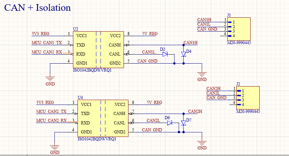The height and width of the screenshot is (156, 289).
Task: Click the CANL pin name inside U4
Action: coord(119,123)
